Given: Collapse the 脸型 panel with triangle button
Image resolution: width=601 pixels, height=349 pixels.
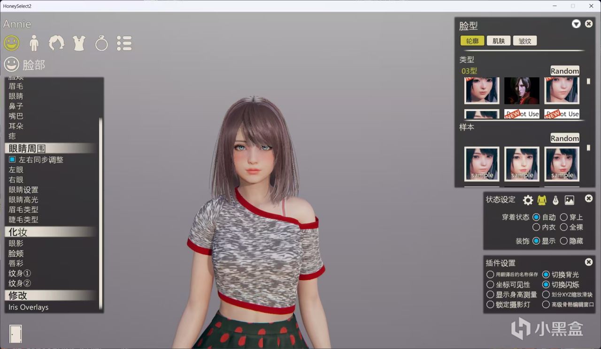Looking at the screenshot, I should point(576,24).
